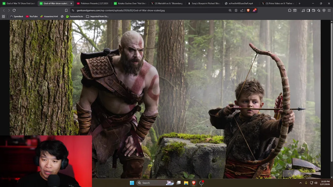Switch to the Pokémon Presents YouTube tab
The width and height of the screenshot is (333, 187).
pos(93,3)
